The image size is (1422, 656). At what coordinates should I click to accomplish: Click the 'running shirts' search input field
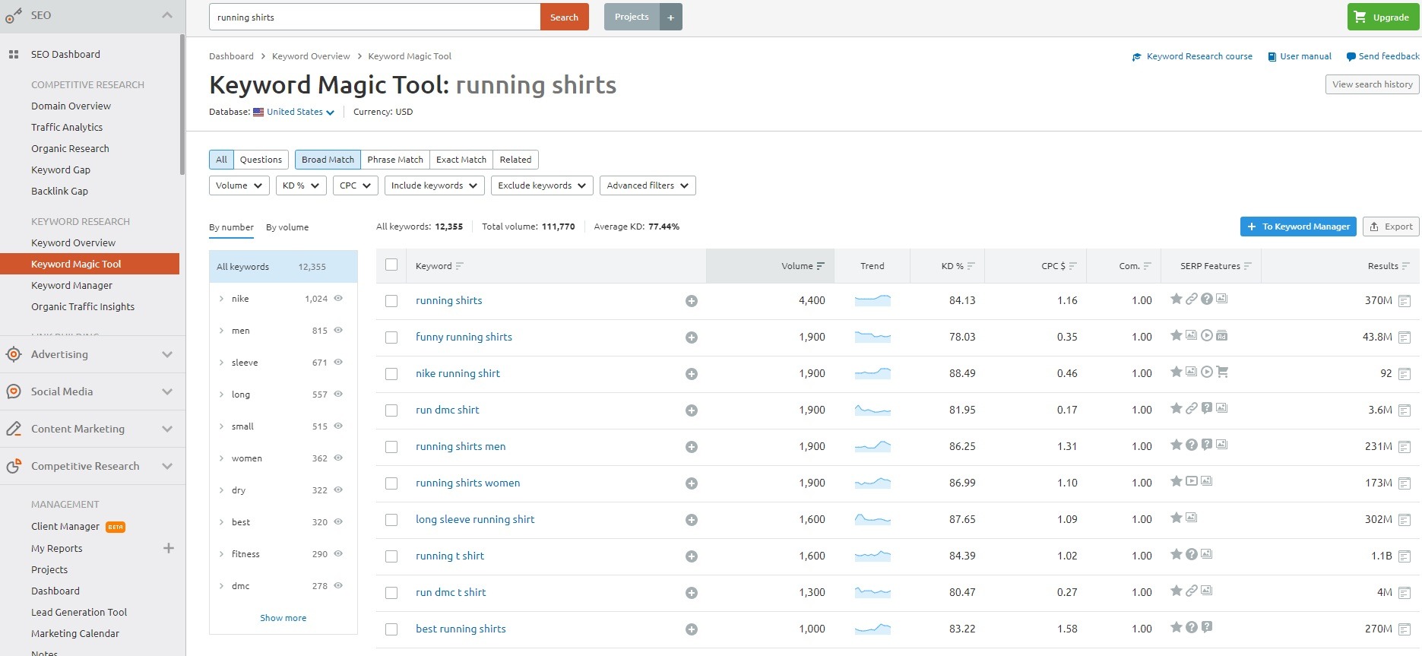[375, 17]
